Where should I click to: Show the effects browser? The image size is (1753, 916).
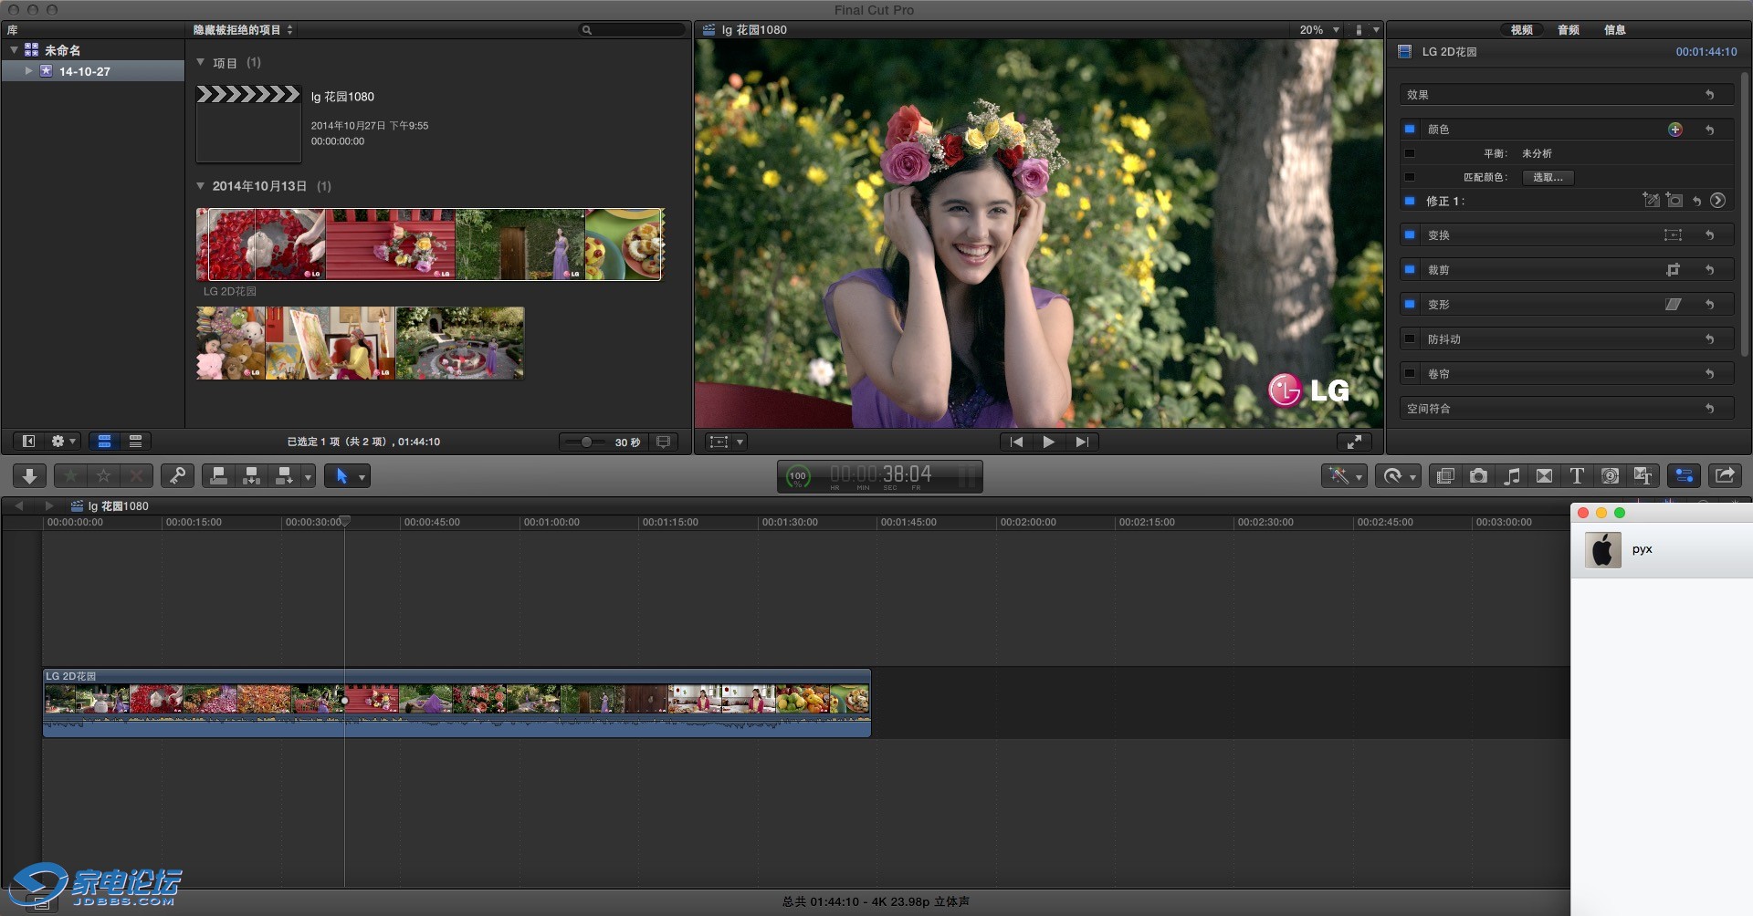1445,475
